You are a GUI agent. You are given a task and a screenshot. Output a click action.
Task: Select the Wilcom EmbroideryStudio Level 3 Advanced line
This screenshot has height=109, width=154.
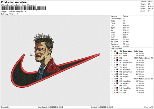[18, 5]
